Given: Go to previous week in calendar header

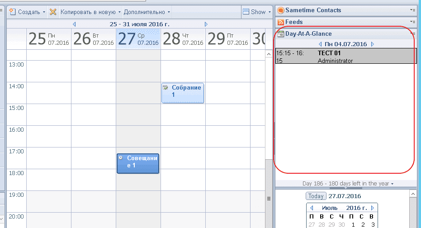Looking at the screenshot, I should click(x=74, y=24).
